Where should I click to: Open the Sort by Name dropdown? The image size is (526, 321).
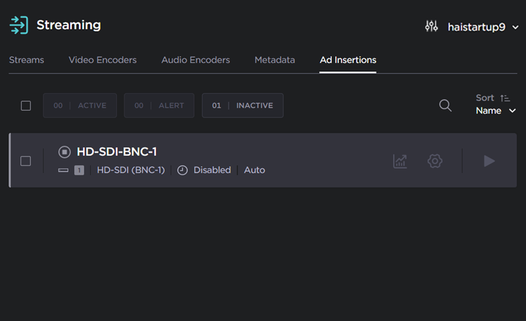click(x=496, y=111)
